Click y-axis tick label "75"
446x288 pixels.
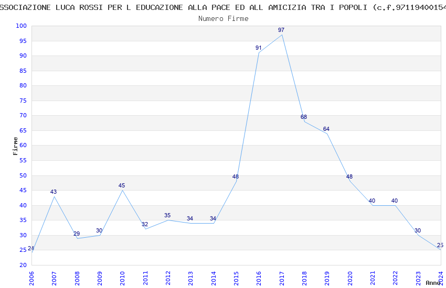[x=23, y=101]
